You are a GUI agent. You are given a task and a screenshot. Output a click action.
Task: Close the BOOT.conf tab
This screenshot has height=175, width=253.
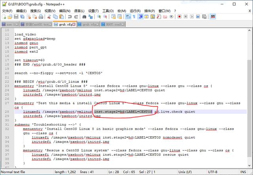(123, 24)
